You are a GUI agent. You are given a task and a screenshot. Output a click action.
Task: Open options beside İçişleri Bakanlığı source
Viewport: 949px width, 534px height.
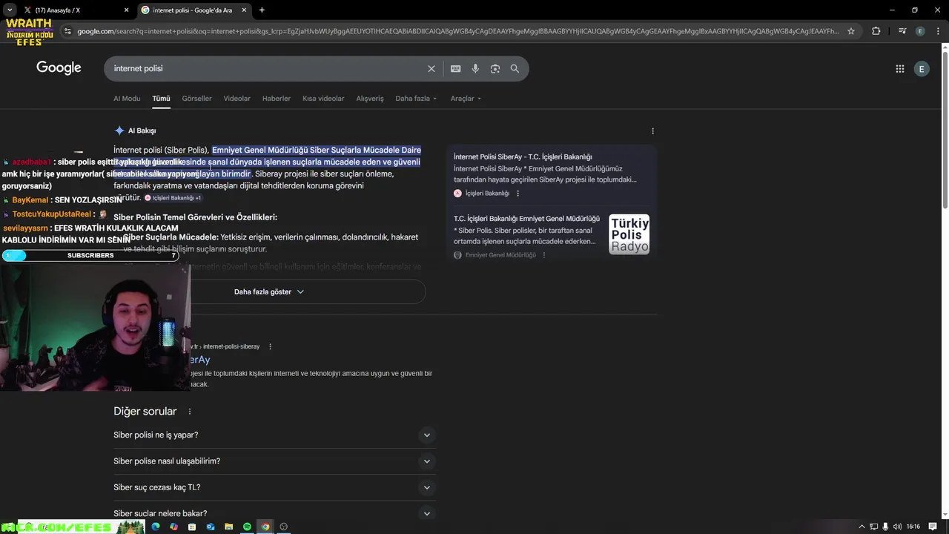pyautogui.click(x=518, y=194)
